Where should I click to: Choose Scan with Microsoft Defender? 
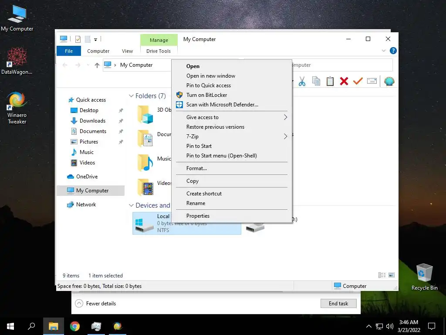pyautogui.click(x=232, y=105)
